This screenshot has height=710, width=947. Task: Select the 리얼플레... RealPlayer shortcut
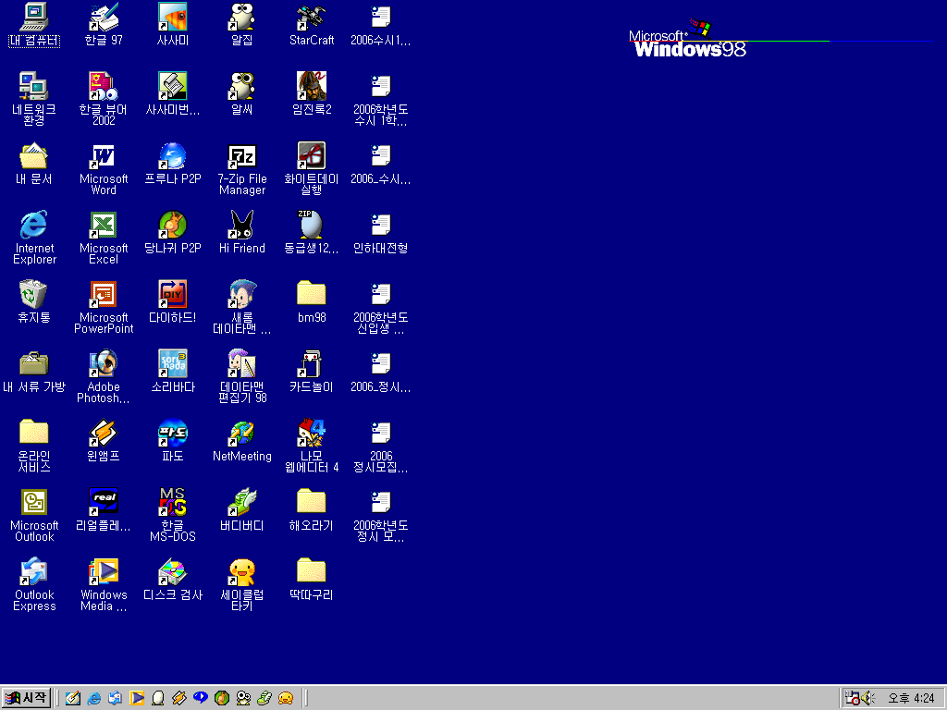pyautogui.click(x=104, y=510)
